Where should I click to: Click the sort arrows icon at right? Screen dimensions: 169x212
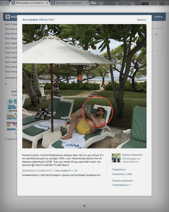click(156, 34)
